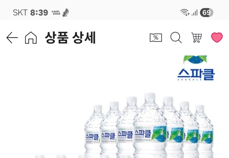Tap the sneaker step-counter status icon
This screenshot has height=158, width=229.
click(66, 13)
